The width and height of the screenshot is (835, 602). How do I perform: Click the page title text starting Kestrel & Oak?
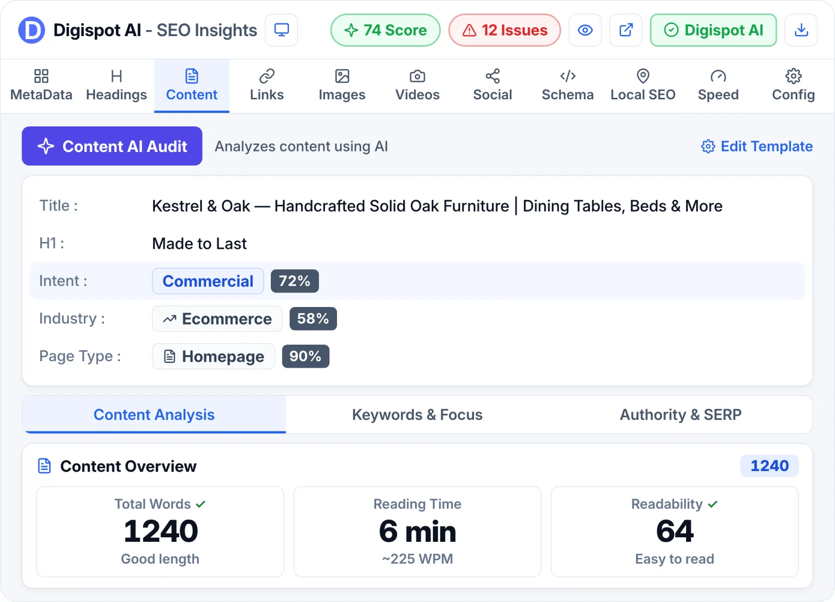(x=437, y=206)
